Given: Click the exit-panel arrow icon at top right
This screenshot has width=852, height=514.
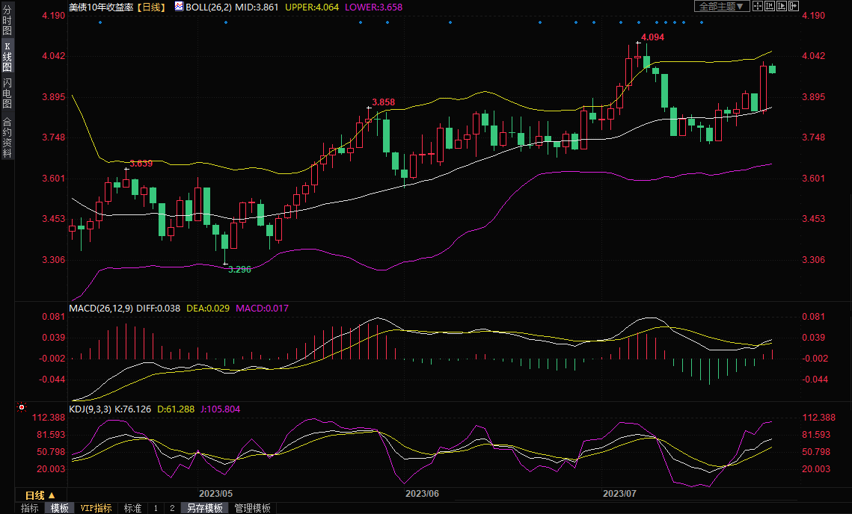Looking at the screenshot, I should (794, 6).
